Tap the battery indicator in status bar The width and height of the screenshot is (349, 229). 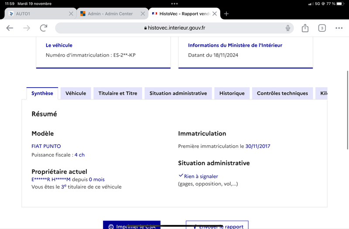click(x=341, y=3)
